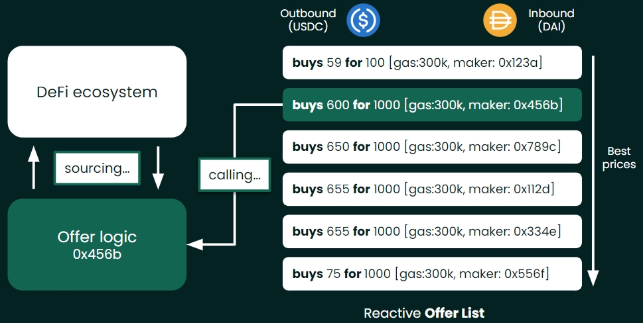Click the blue USDC coin icon
The height and width of the screenshot is (323, 643).
tap(363, 21)
